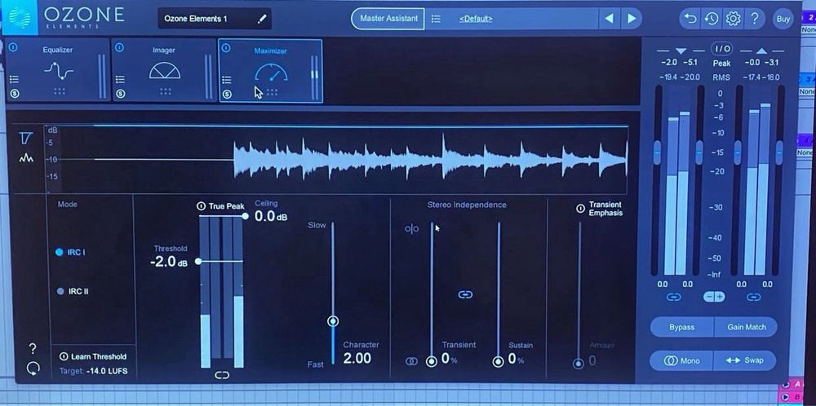The width and height of the screenshot is (816, 406).
Task: Click the Character slider handle
Action: (333, 321)
